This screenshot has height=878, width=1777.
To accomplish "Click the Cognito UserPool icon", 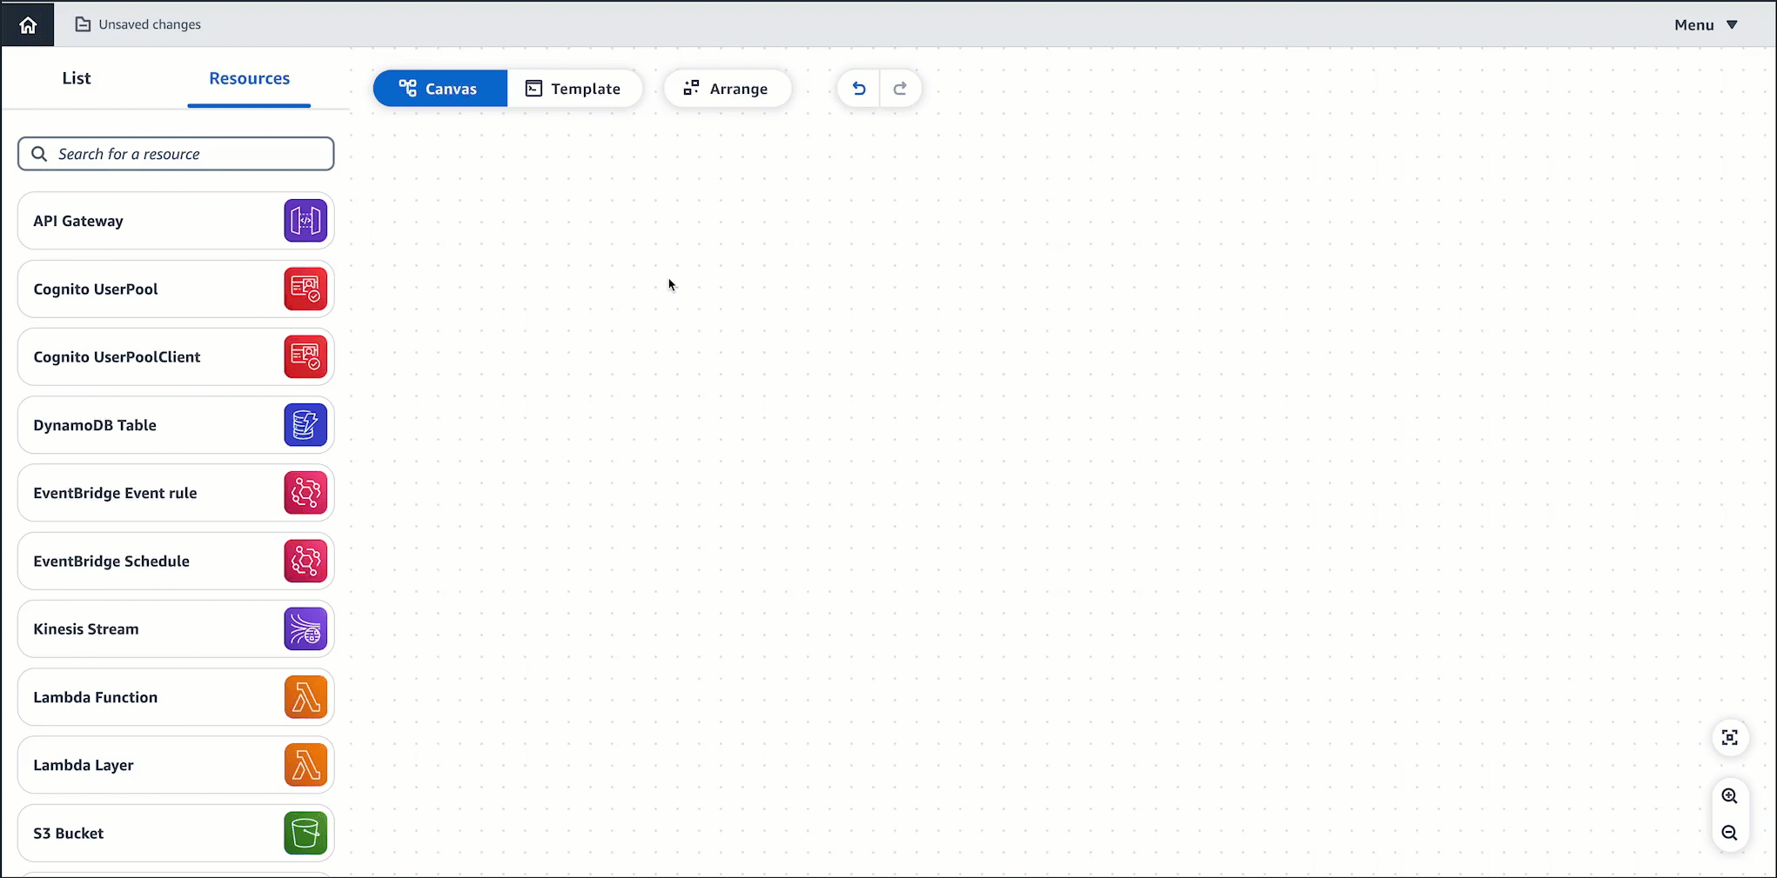I will click(x=305, y=289).
